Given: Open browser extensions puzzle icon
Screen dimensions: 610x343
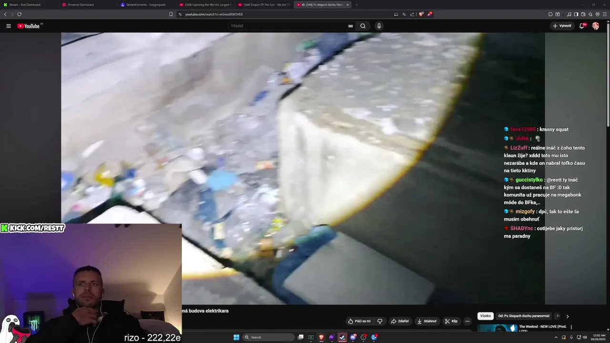Looking at the screenshot, I should tap(550, 14).
